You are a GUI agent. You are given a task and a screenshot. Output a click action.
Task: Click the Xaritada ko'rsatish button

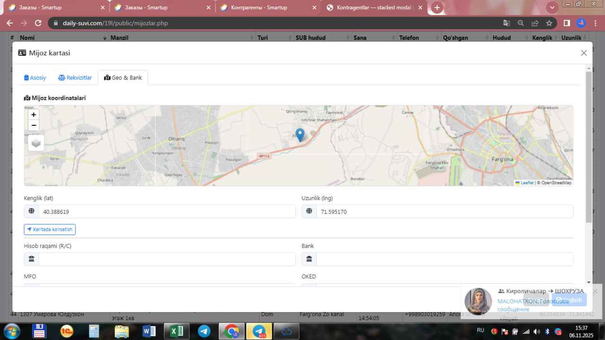[50, 229]
